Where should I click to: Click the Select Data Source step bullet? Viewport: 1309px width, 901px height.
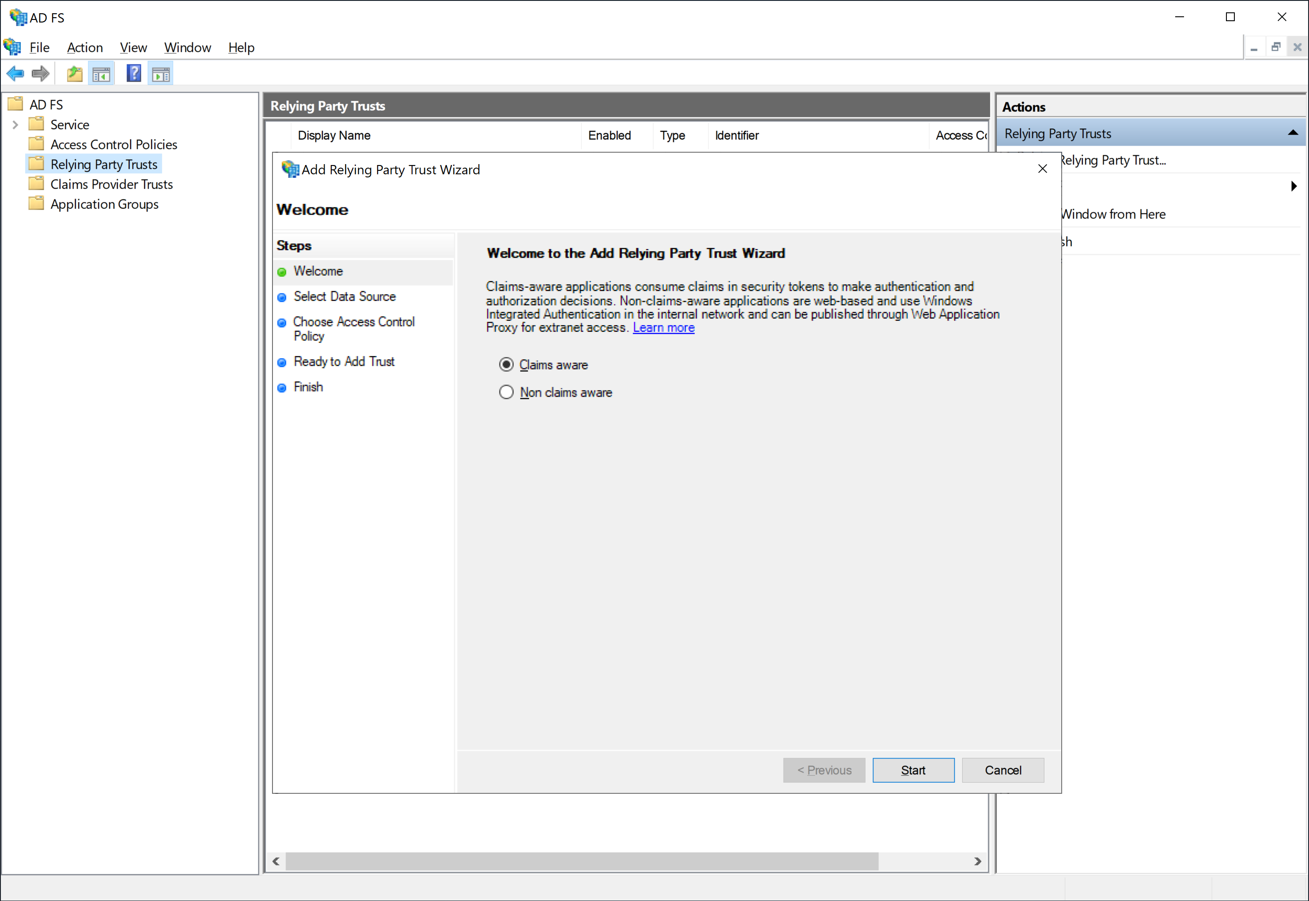point(282,297)
